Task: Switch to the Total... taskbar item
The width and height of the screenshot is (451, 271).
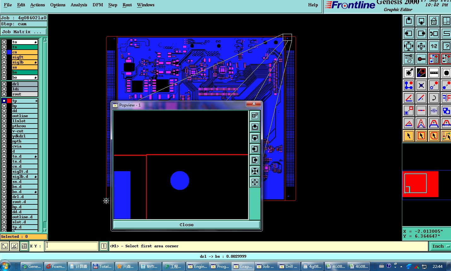Action: pyautogui.click(x=102, y=266)
